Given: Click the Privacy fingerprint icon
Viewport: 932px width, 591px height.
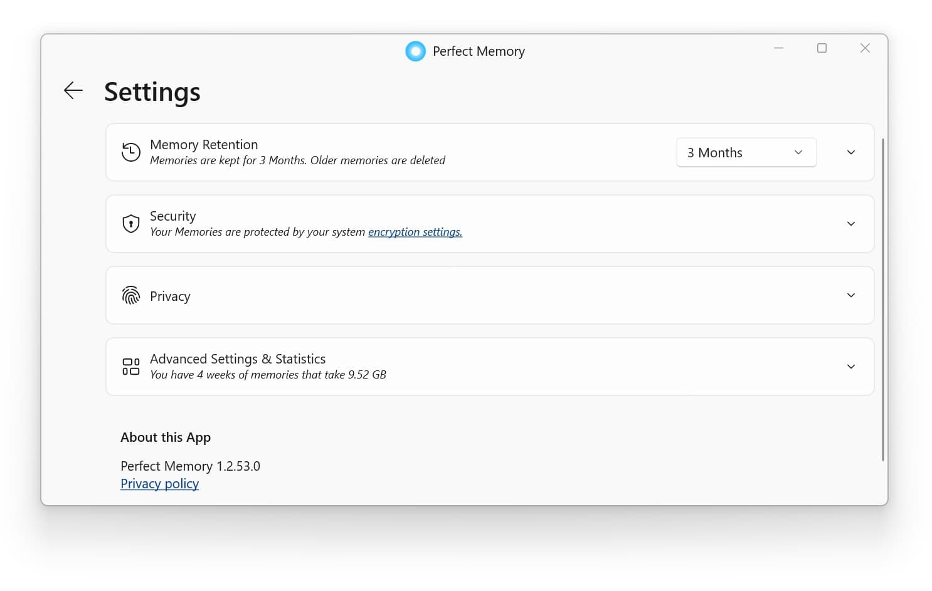Looking at the screenshot, I should click(x=130, y=295).
